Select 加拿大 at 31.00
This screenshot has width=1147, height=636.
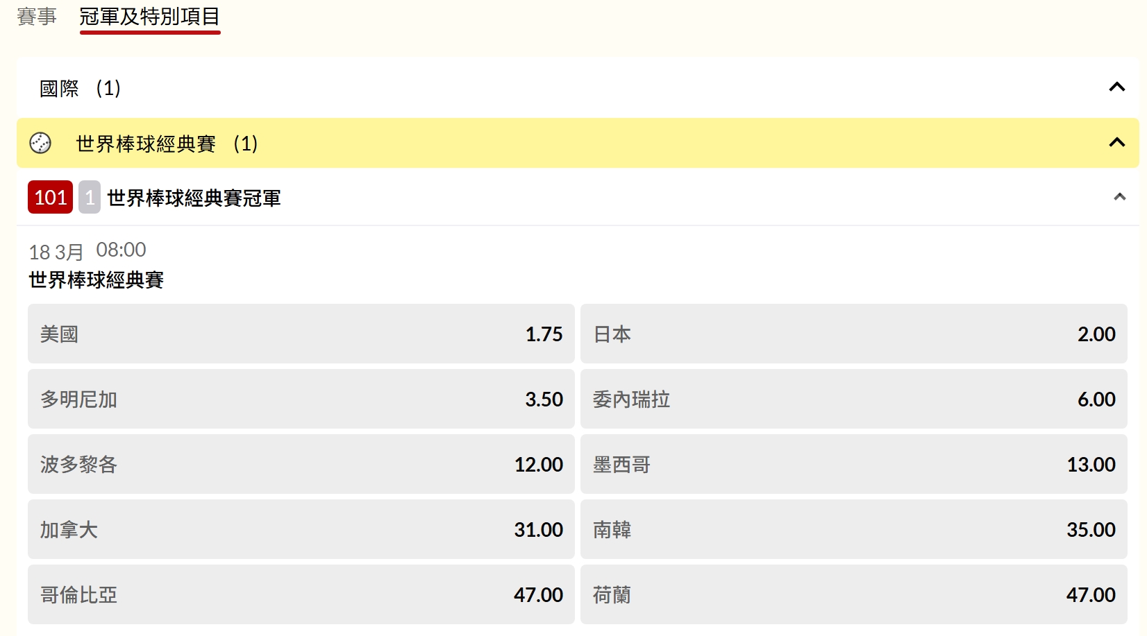point(301,529)
